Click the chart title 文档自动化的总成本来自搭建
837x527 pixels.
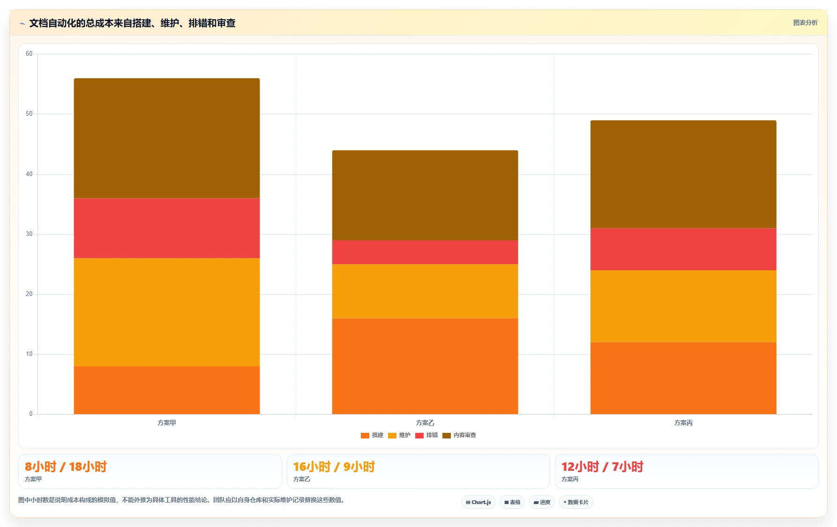coord(132,23)
